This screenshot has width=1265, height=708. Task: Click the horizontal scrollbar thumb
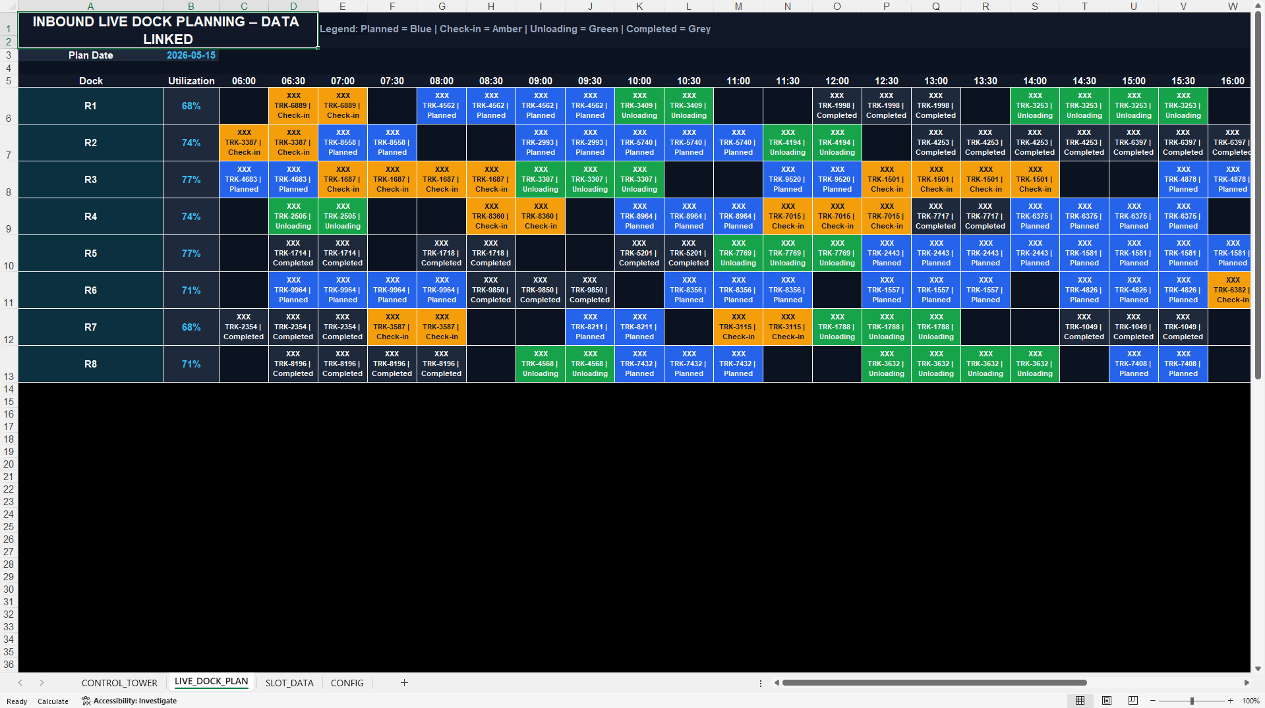tap(934, 683)
